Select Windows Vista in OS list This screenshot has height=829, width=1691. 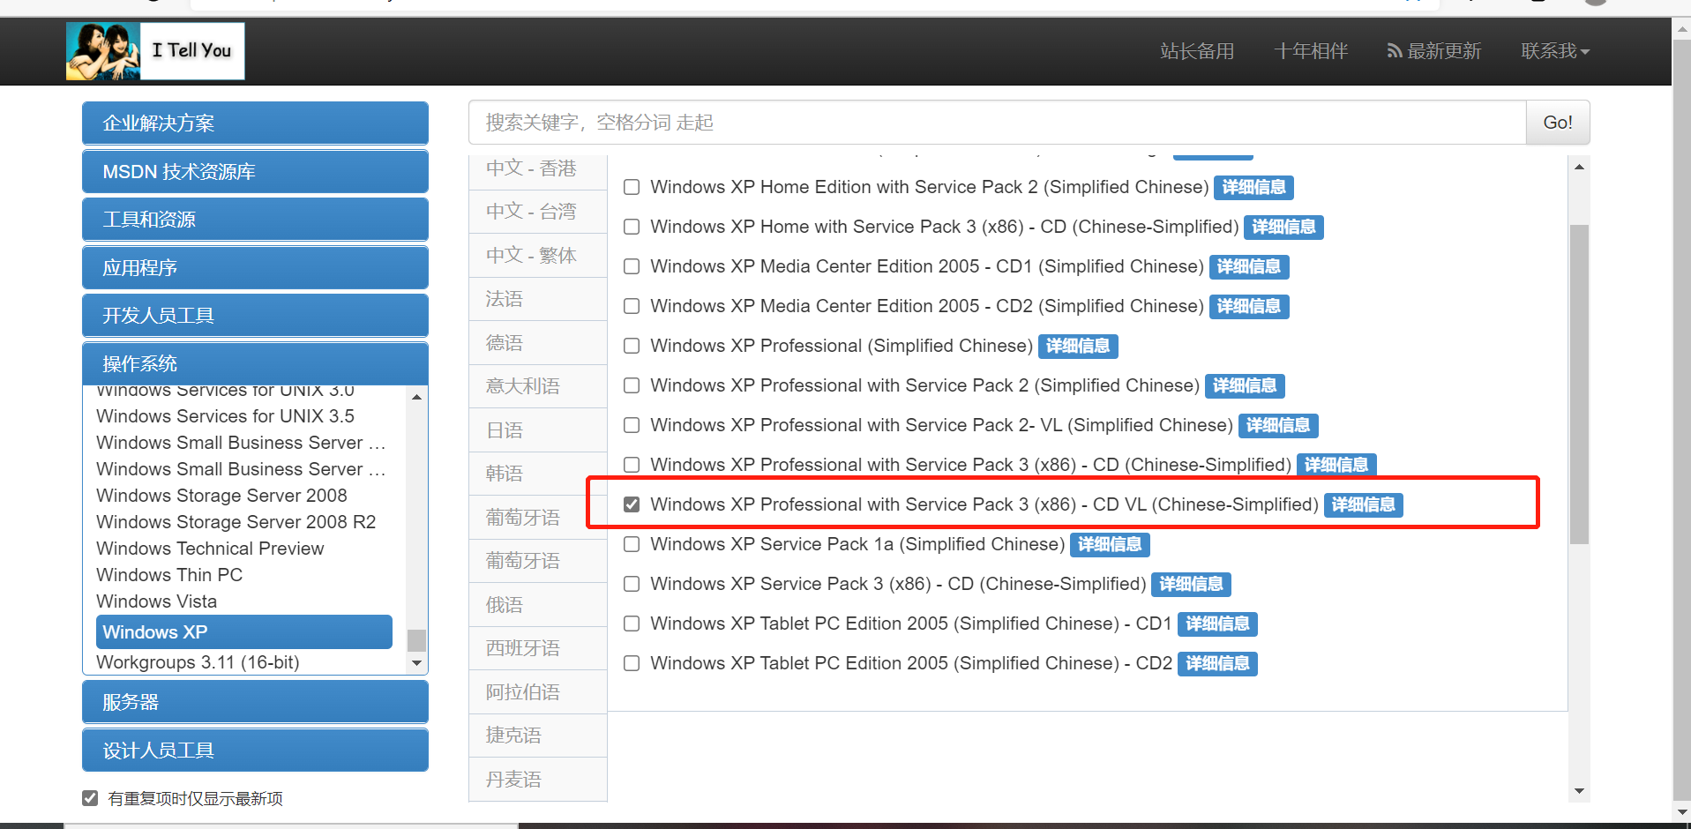point(157,601)
